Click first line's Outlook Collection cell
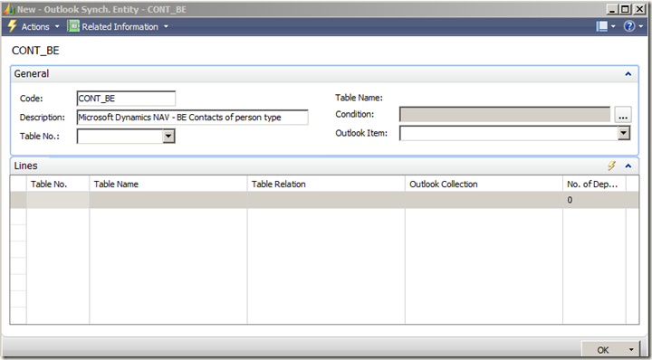The image size is (652, 360). [484, 200]
